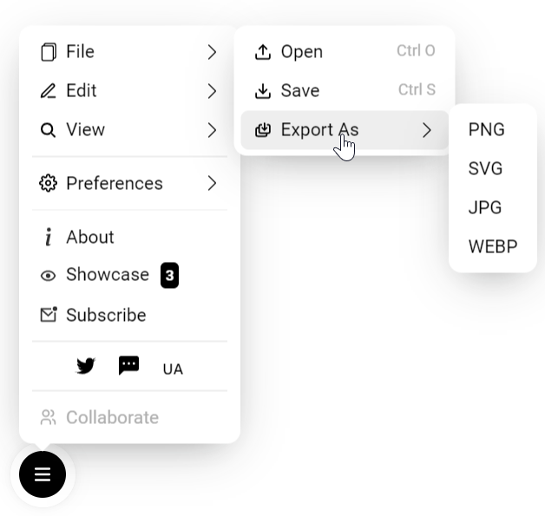Expand the Edit submenu arrow
Screen dimensions: 545x516
click(212, 91)
